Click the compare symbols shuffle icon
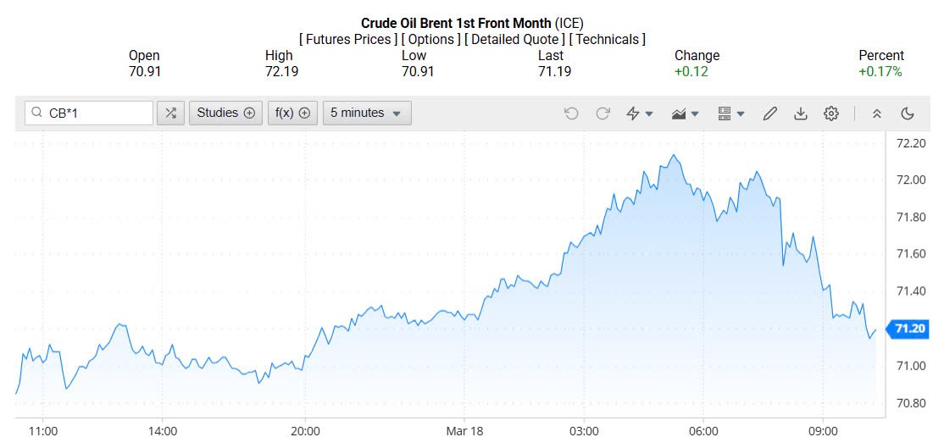Screen dimensions: 933x437 click(x=170, y=113)
